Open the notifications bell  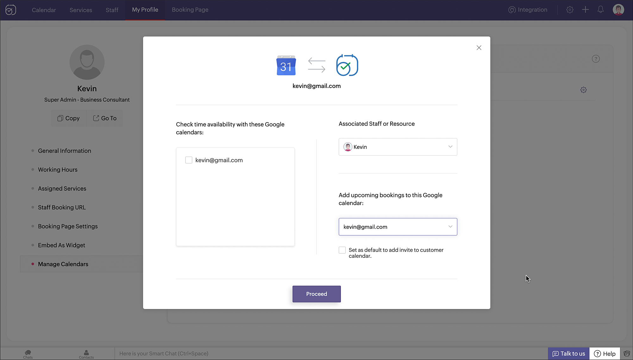(x=600, y=10)
